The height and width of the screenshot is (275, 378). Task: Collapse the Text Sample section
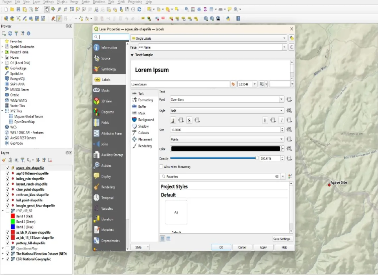pyautogui.click(x=132, y=55)
